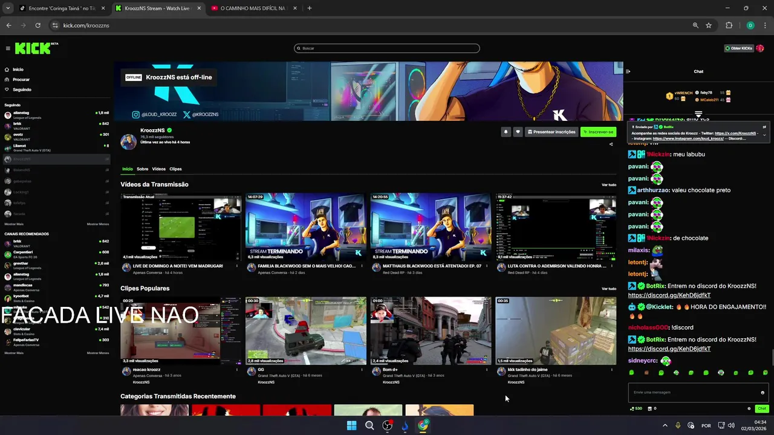Screen dimensions: 774x435
Task: Open the Kick hamburger sidebar menu
Action: click(x=8, y=48)
